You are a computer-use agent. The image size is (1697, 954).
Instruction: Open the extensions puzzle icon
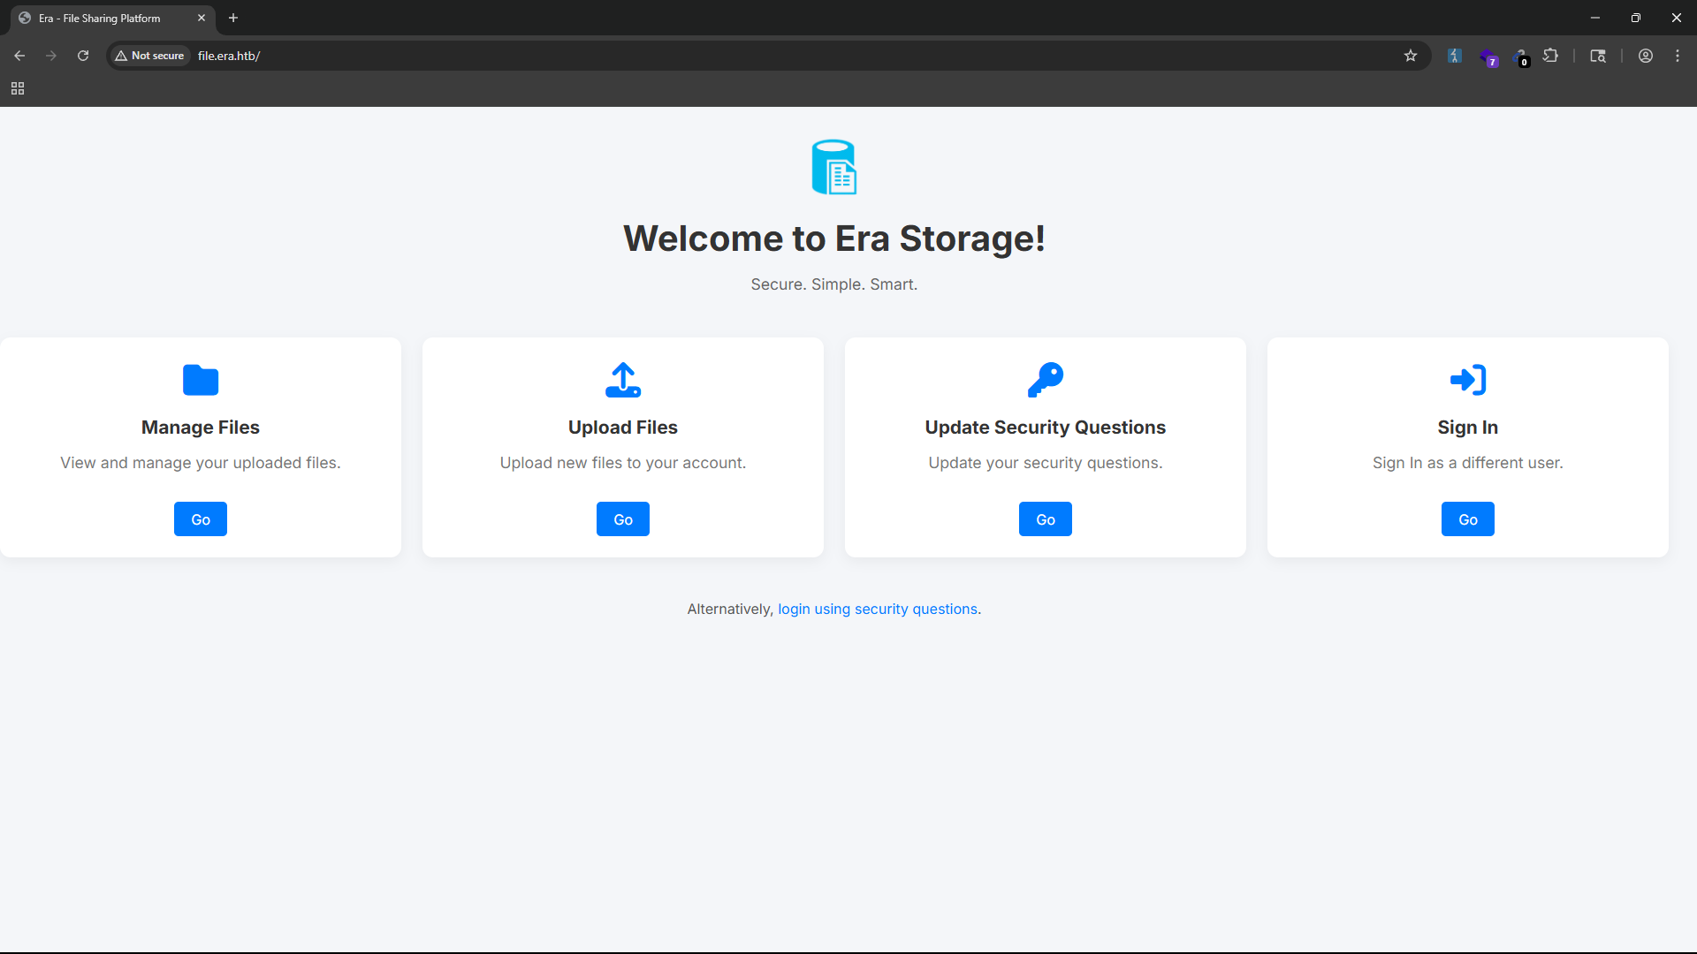tap(1550, 56)
